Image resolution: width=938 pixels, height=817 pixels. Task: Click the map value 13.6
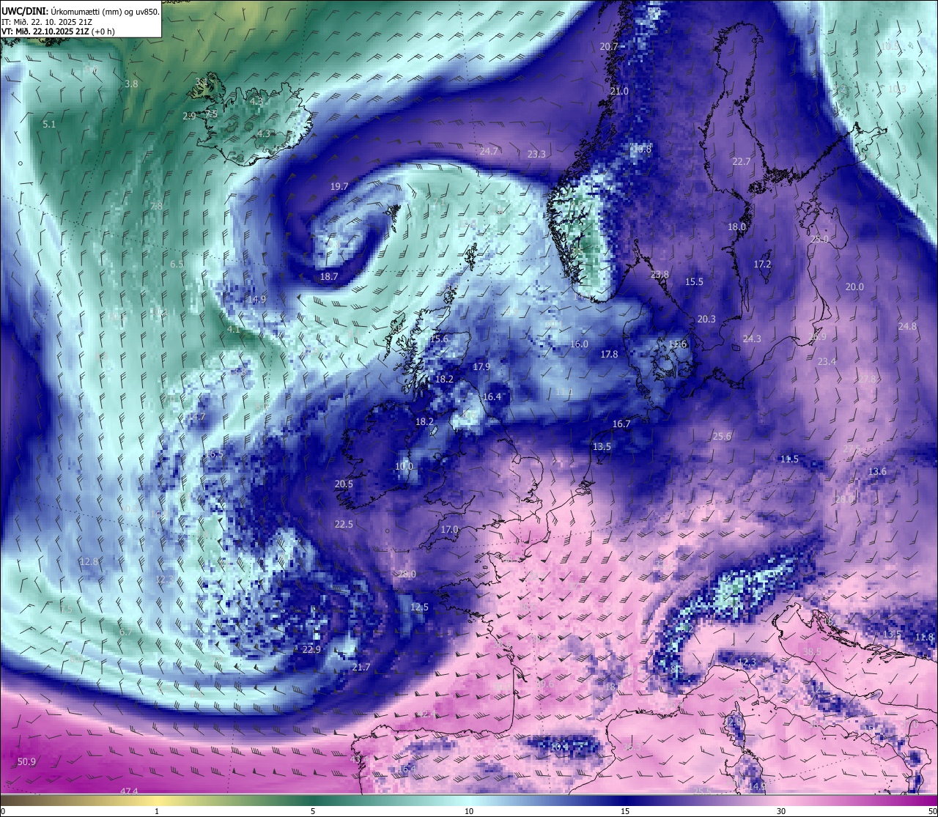[877, 472]
